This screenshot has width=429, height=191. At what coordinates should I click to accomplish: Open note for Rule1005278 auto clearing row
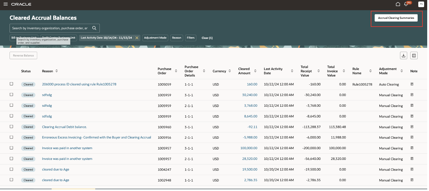point(412,84)
